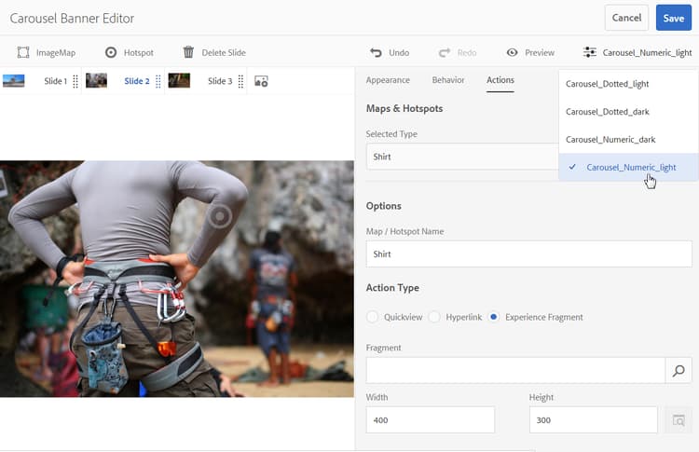The image size is (699, 452).
Task: Expand the Carousel_Numeric_light preset dropdown
Action: tap(637, 52)
